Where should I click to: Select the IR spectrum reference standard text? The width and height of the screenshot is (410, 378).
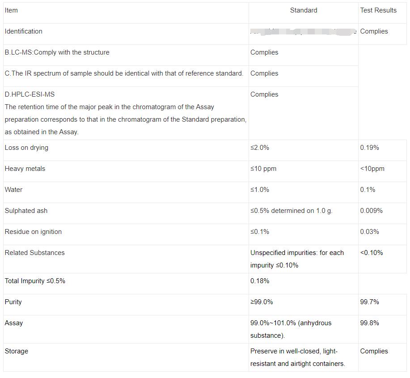pos(124,73)
